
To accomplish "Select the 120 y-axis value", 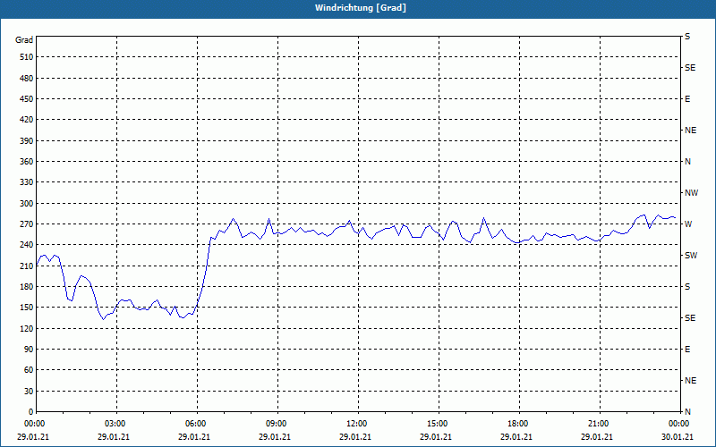I will (27, 328).
